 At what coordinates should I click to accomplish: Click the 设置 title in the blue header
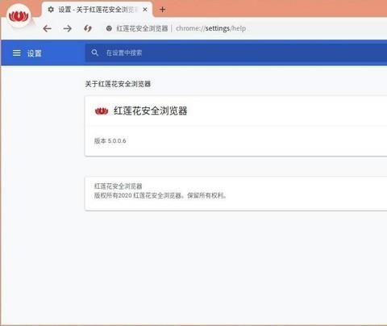pyautogui.click(x=35, y=53)
